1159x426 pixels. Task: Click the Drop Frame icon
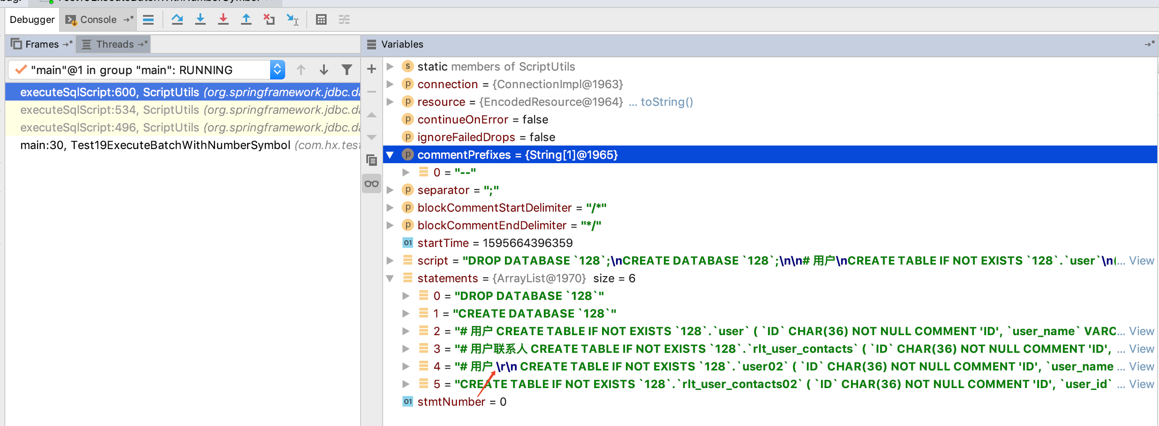tap(269, 19)
